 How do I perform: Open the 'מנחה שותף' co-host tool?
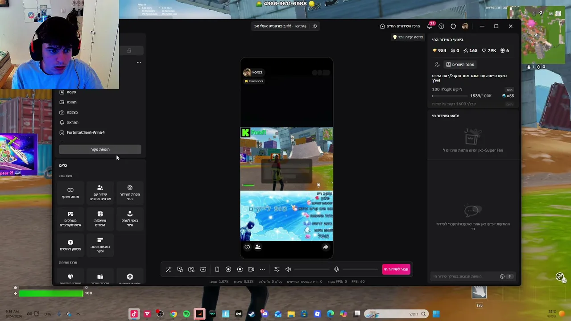(x=70, y=193)
